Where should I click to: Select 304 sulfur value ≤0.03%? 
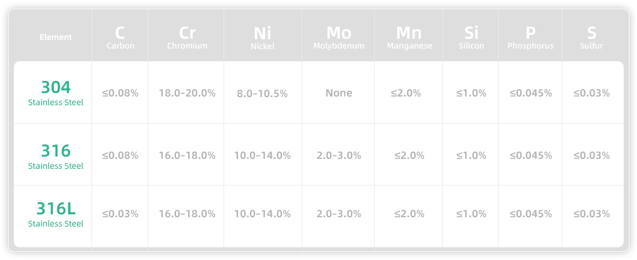click(591, 93)
